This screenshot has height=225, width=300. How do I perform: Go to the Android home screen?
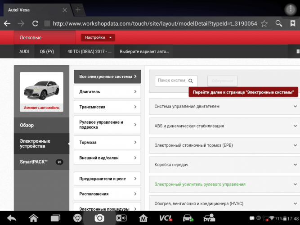pos(33,218)
